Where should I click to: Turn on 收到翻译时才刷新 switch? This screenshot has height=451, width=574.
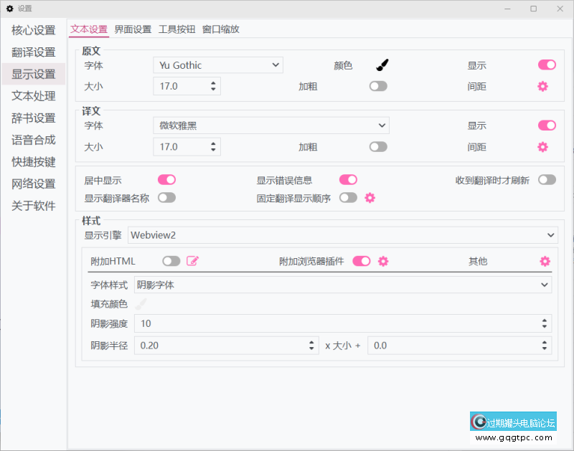pyautogui.click(x=547, y=180)
